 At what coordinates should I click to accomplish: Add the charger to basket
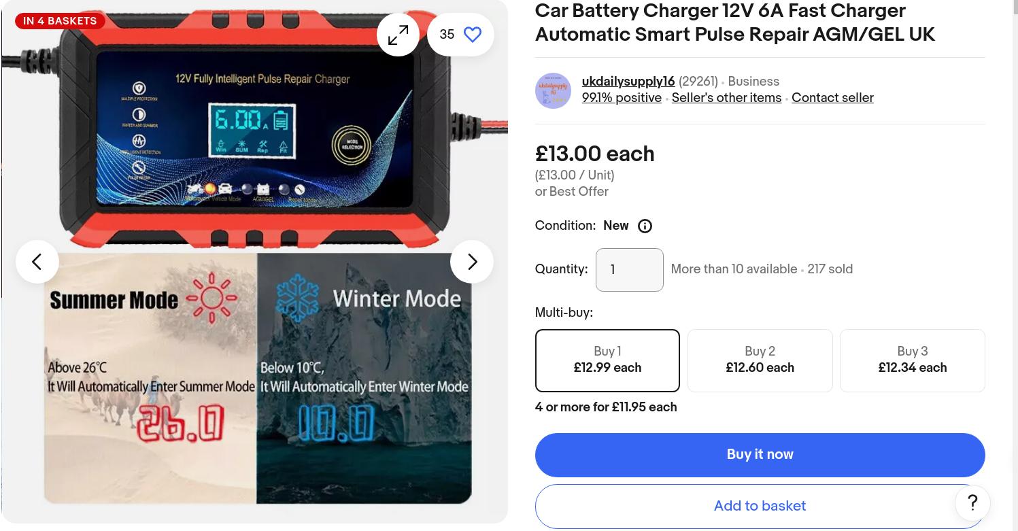760,506
